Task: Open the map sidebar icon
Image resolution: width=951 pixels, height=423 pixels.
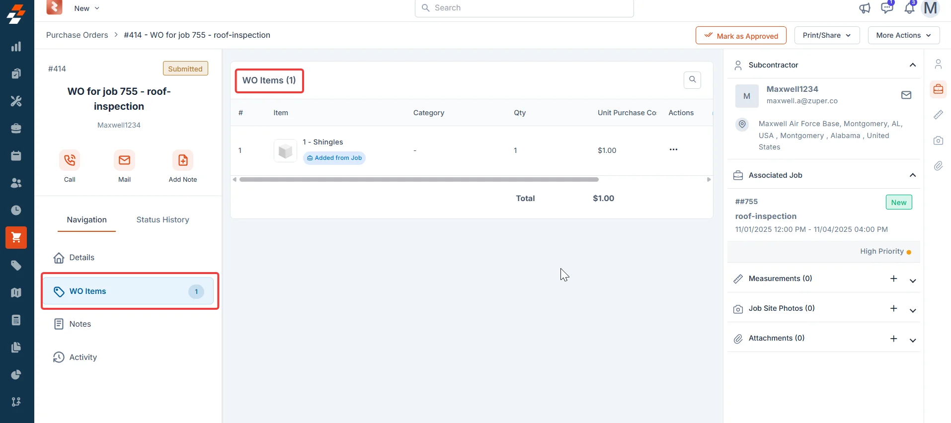Action: pos(16,293)
